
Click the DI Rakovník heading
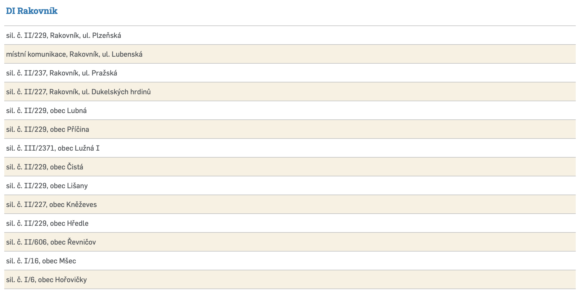(32, 11)
